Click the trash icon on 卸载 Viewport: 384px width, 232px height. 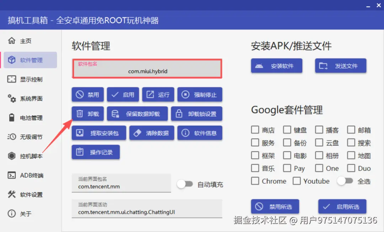pos(80,114)
